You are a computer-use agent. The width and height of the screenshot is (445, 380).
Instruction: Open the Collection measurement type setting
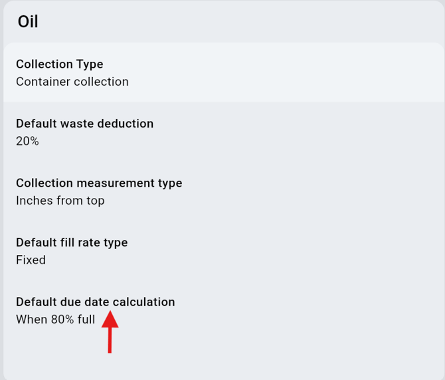coord(98,183)
